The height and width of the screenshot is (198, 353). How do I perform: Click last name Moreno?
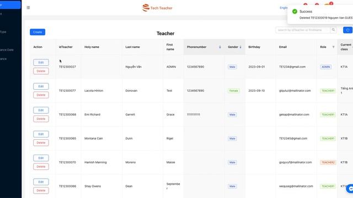pyautogui.click(x=131, y=162)
